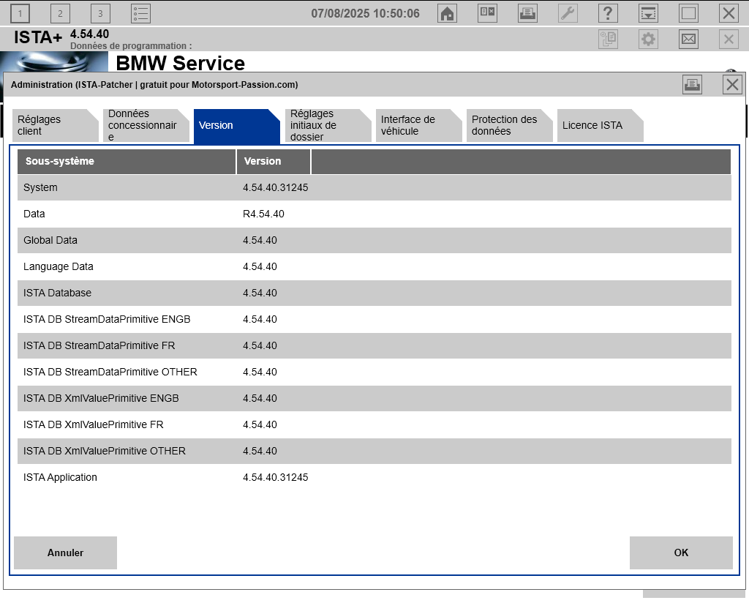The height and width of the screenshot is (603, 749).
Task: Select the ISTA Database row
Action: (374, 293)
